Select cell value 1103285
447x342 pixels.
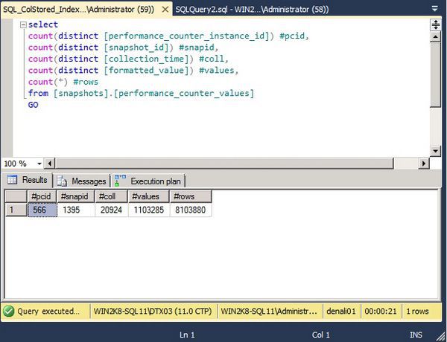(149, 210)
